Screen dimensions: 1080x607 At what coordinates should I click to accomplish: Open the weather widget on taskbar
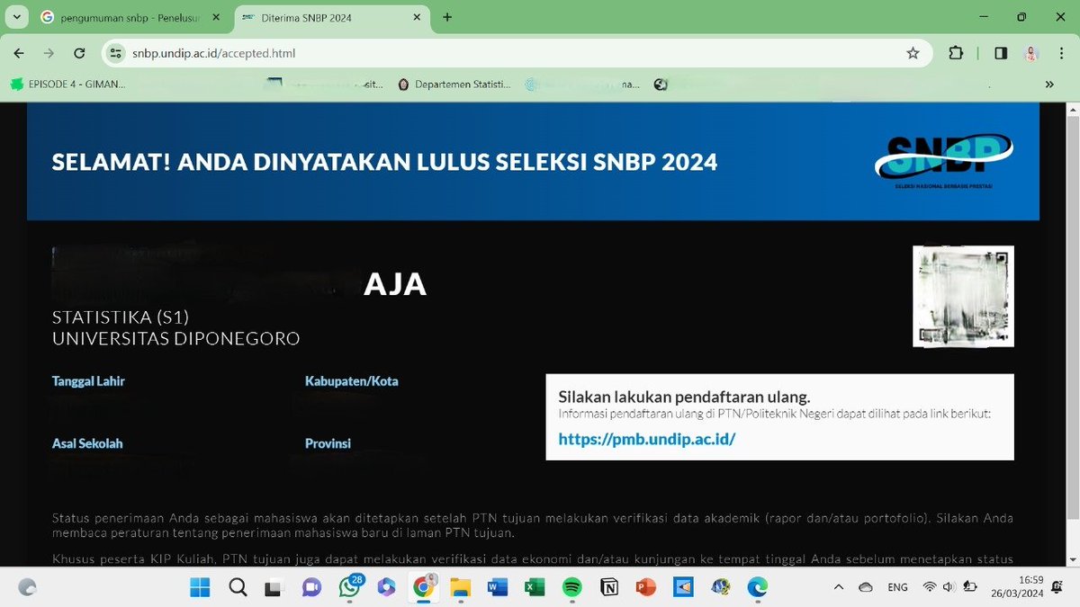point(28,587)
